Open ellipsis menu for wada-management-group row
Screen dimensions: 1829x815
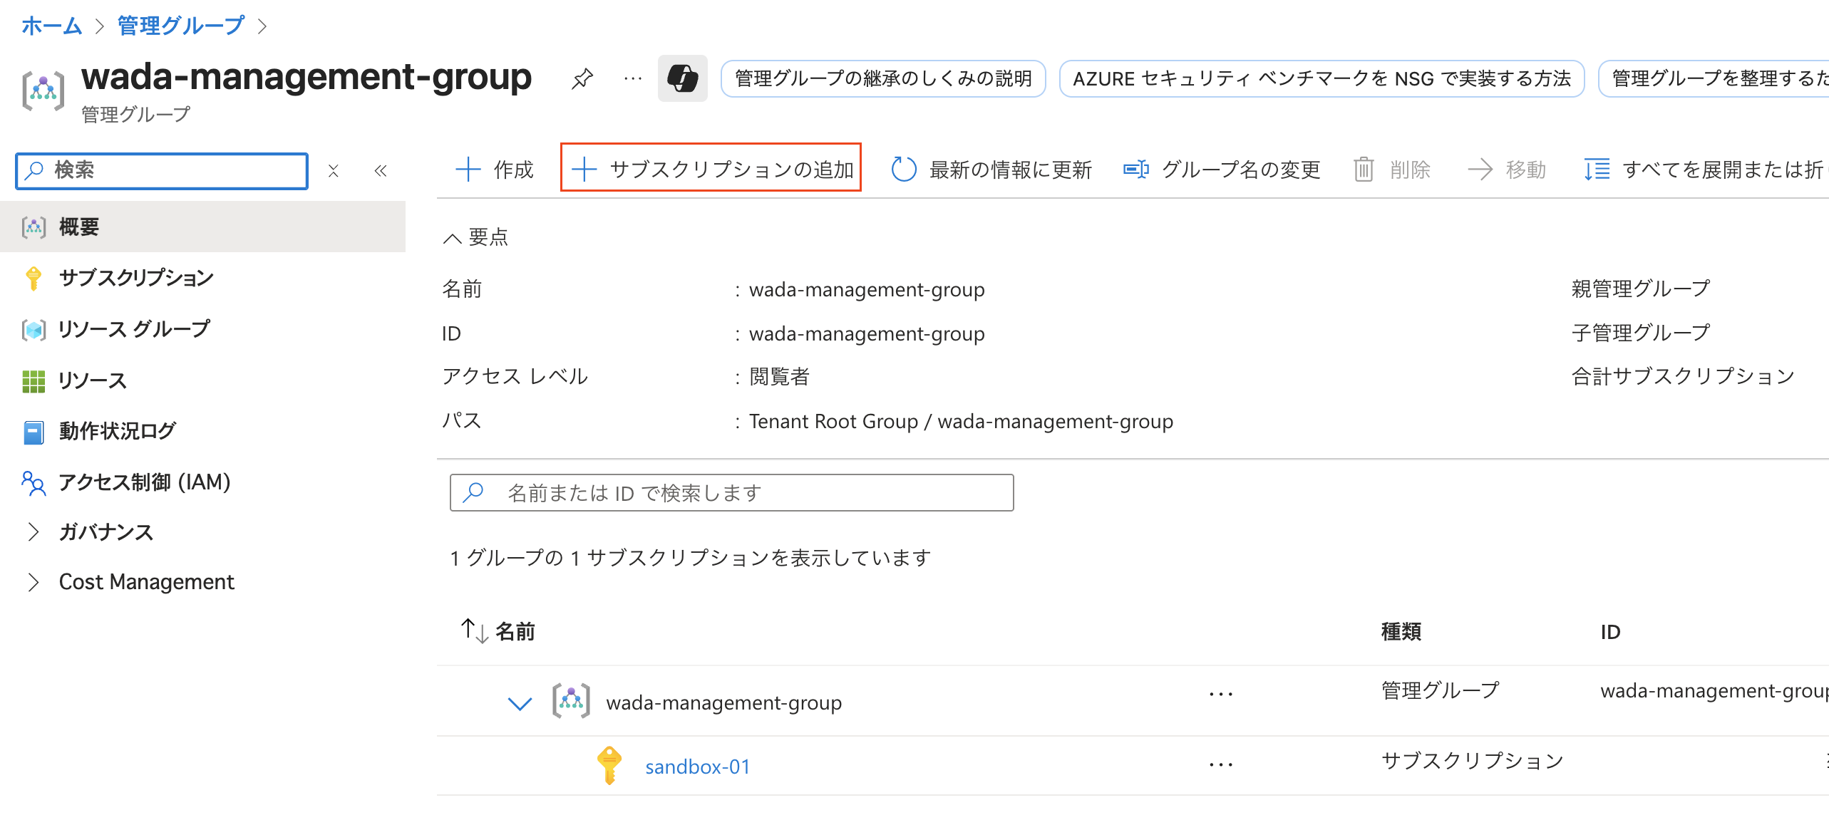(1220, 695)
